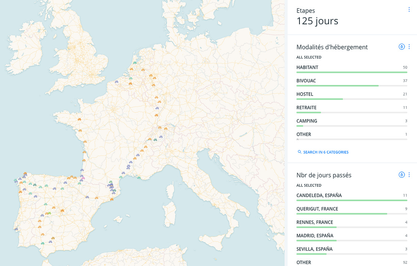Filter by RENNES, FRANCE
The height and width of the screenshot is (266, 417).
coord(351,224)
